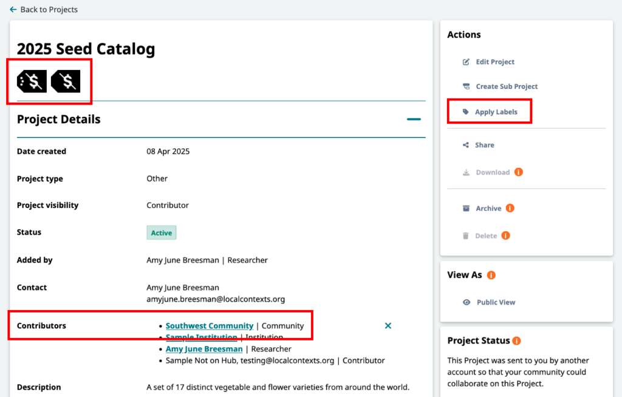Image resolution: width=622 pixels, height=397 pixels.
Task: Click info icon next to Download
Action: click(519, 172)
